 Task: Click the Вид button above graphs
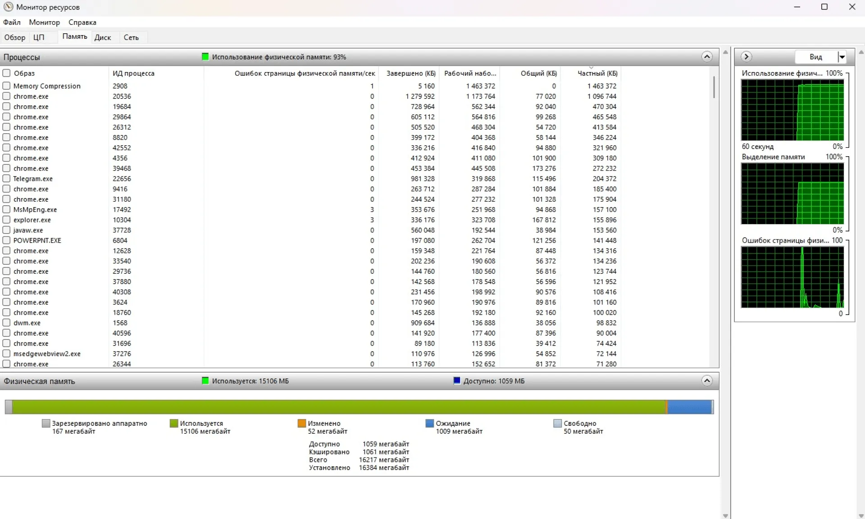click(x=815, y=57)
